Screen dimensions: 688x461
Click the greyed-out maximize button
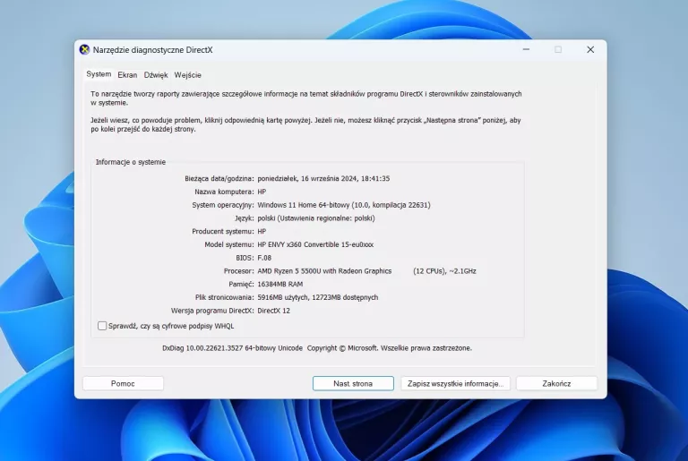557,50
